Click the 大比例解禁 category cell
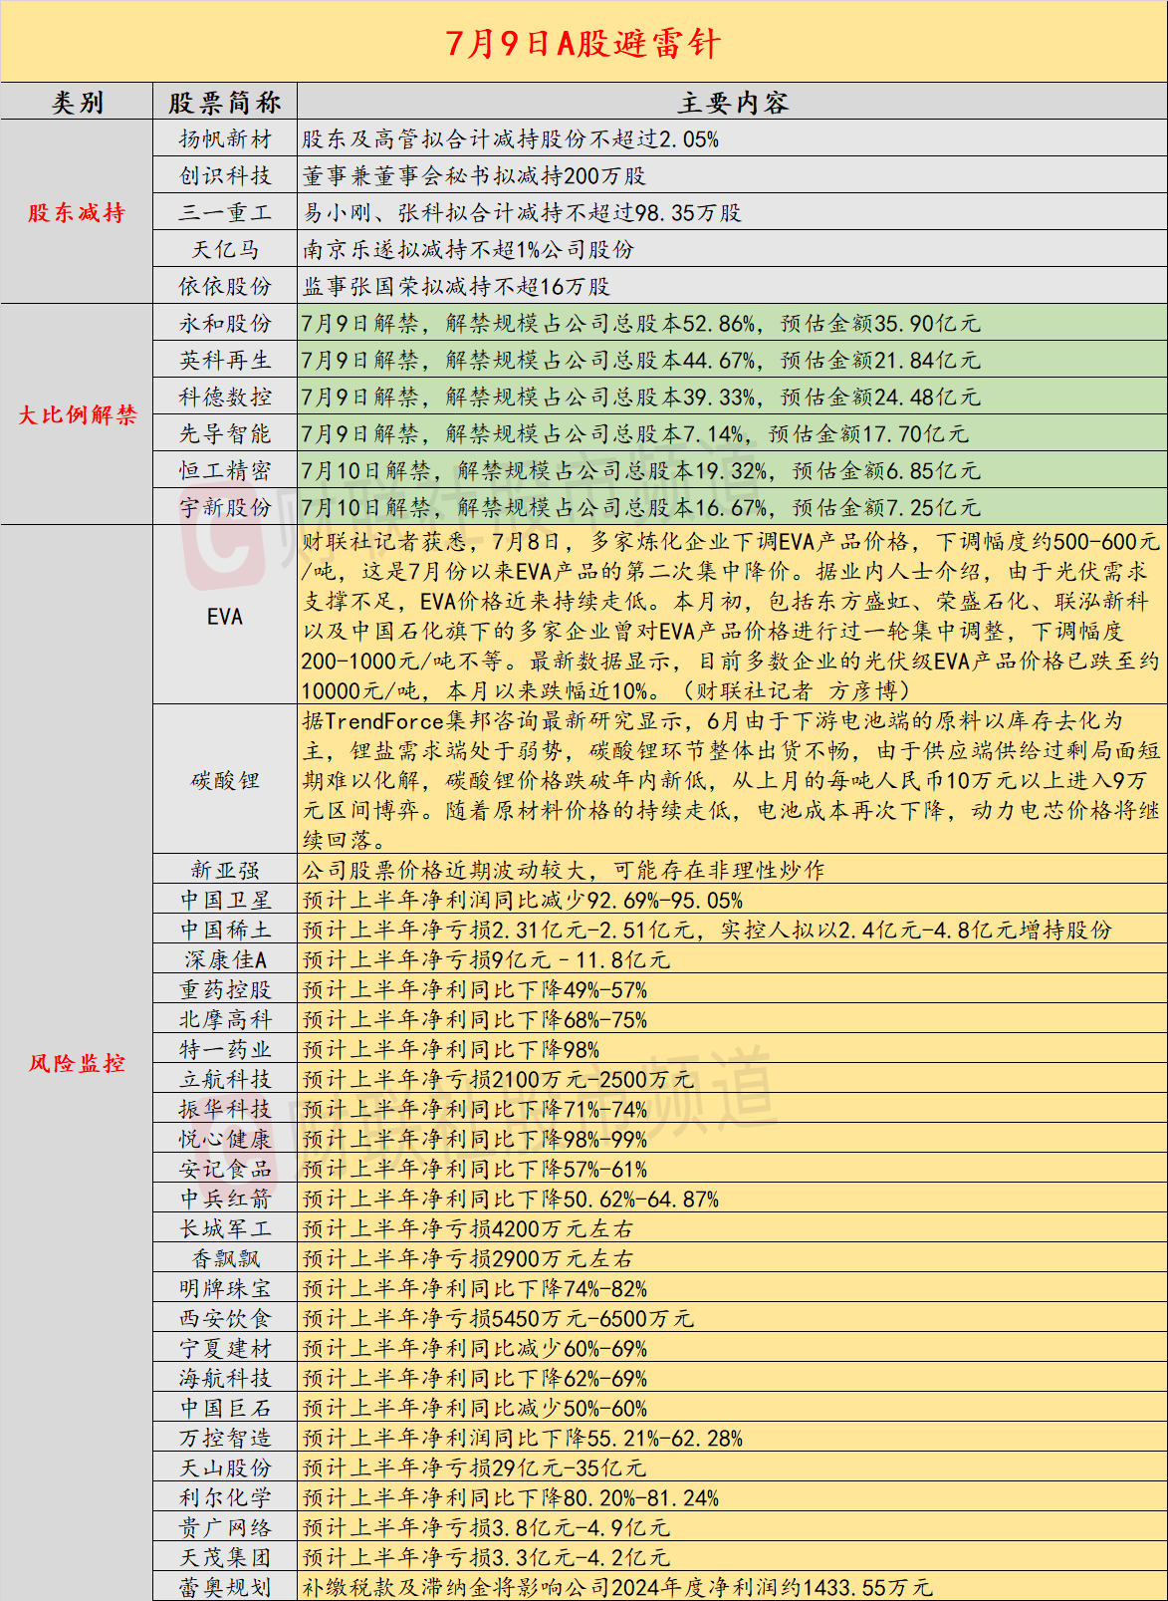The image size is (1168, 1601). [x=77, y=414]
